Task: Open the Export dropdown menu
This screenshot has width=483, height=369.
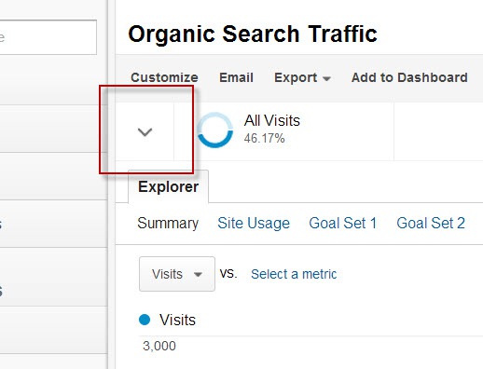Action: 302,77
